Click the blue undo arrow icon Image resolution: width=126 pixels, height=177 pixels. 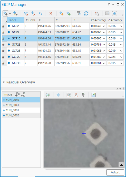pos(40,14)
